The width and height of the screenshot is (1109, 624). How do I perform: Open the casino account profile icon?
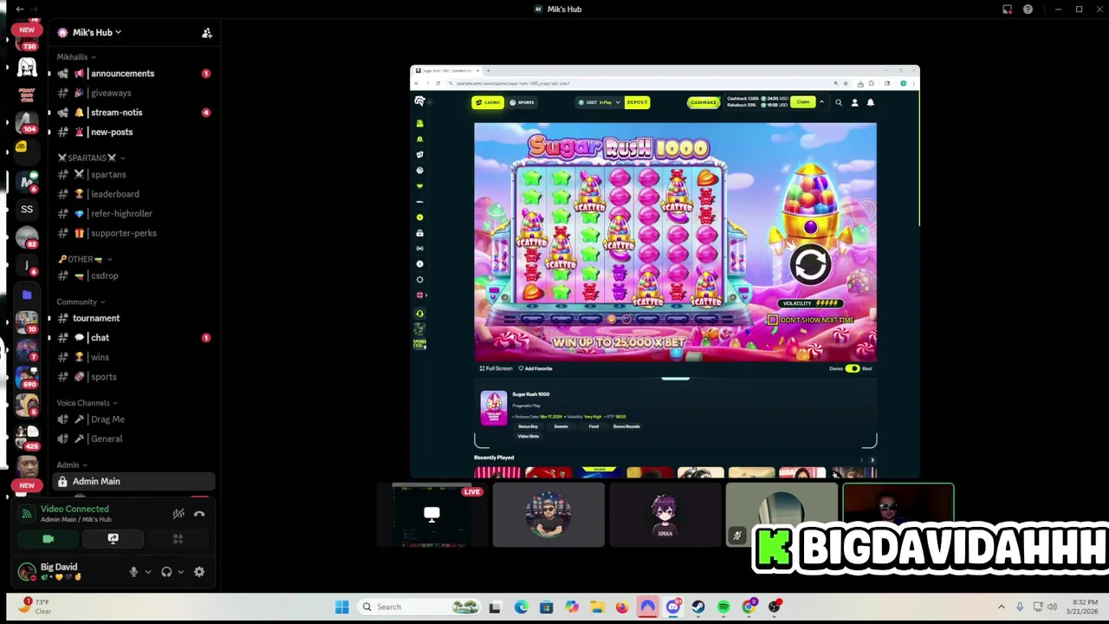854,102
